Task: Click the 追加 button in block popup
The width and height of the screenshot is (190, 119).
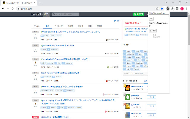Action: 151,19
